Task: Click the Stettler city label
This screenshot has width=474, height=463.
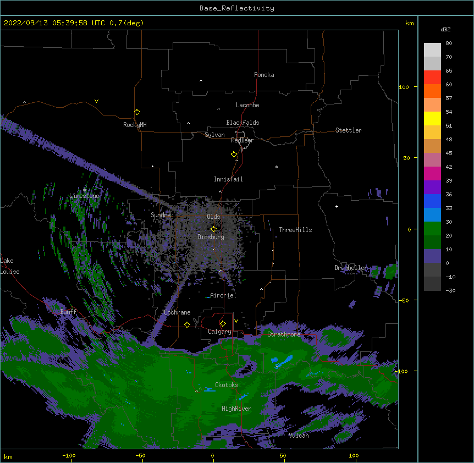Action: point(348,130)
